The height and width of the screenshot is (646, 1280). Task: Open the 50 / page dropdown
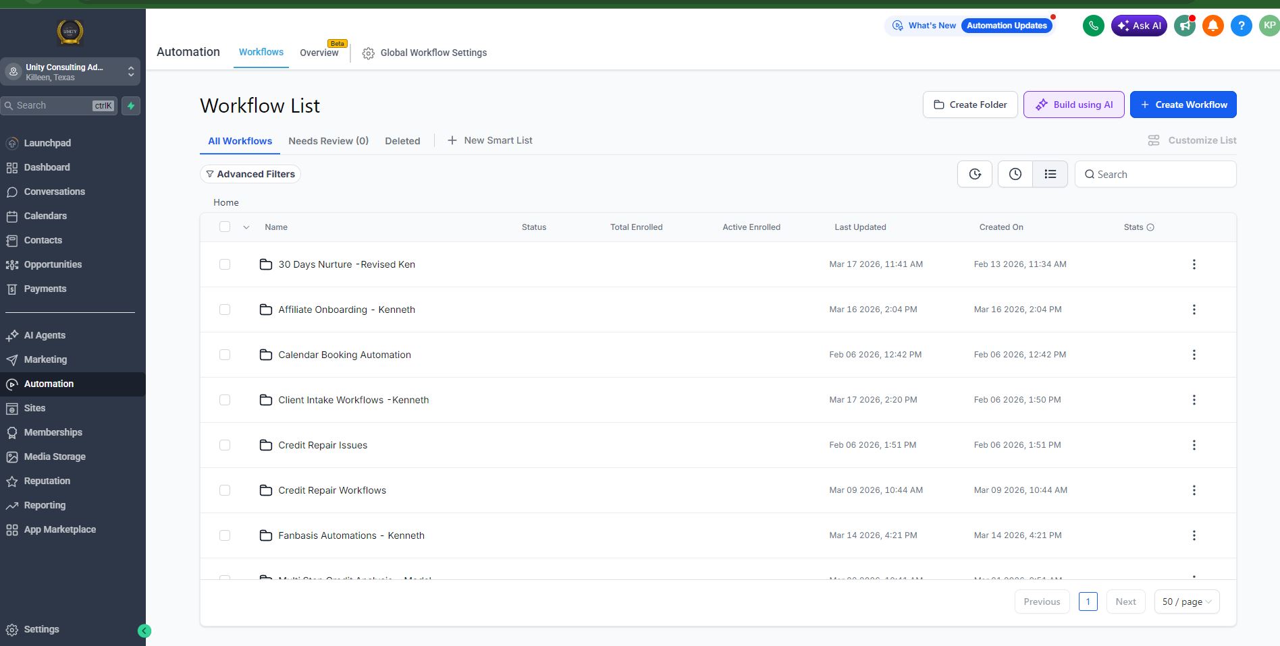pyautogui.click(x=1185, y=601)
